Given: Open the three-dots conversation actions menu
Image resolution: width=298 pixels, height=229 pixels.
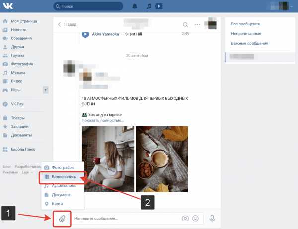Looking at the screenshot, I should 197,24.
